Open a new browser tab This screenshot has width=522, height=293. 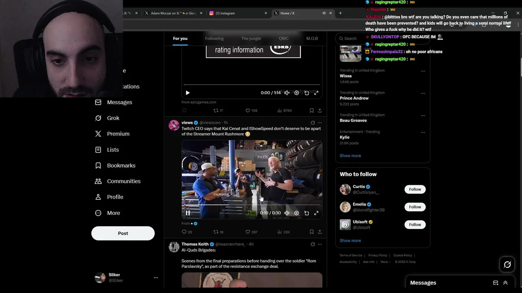(x=340, y=13)
